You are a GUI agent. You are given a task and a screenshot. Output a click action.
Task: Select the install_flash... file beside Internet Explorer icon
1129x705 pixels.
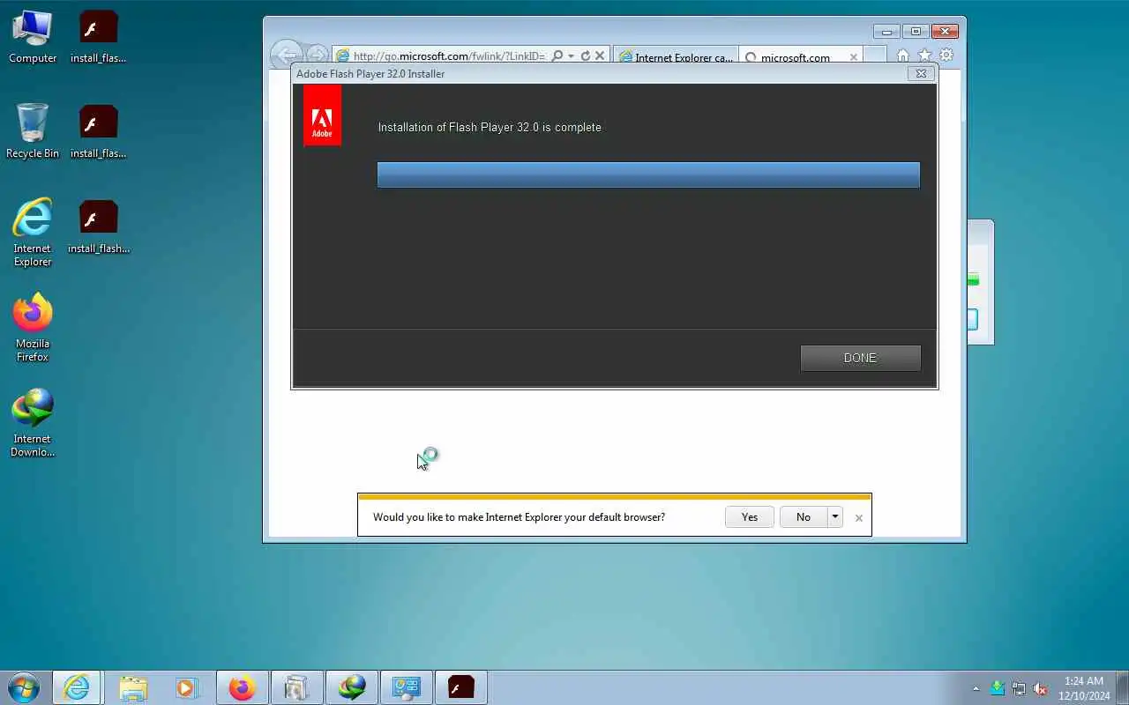pyautogui.click(x=98, y=226)
